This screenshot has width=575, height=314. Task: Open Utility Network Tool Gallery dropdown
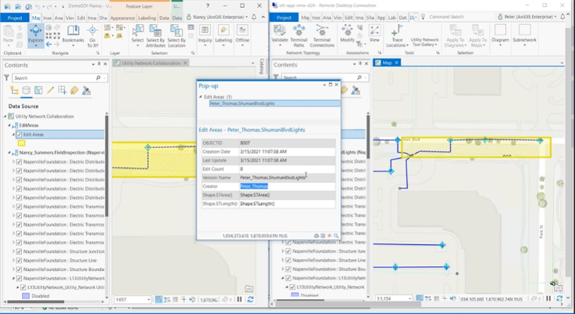click(x=424, y=41)
